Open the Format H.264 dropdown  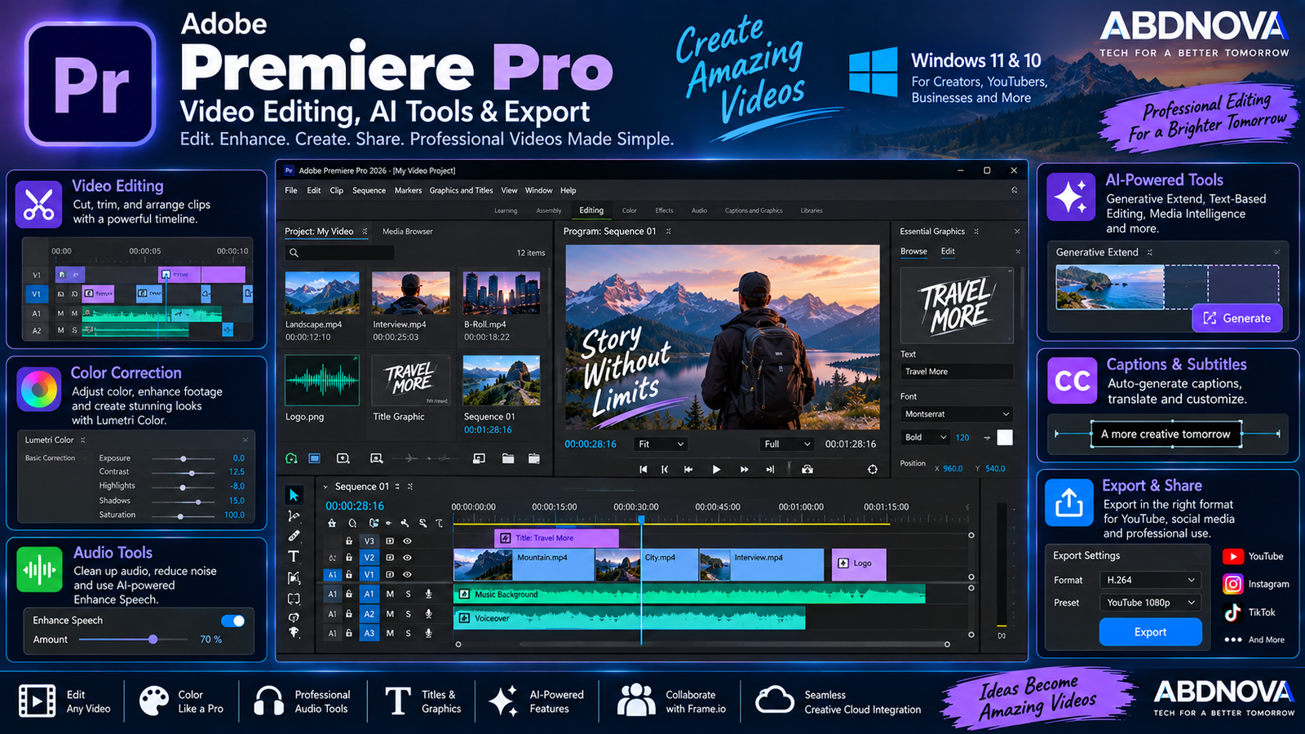(1150, 580)
